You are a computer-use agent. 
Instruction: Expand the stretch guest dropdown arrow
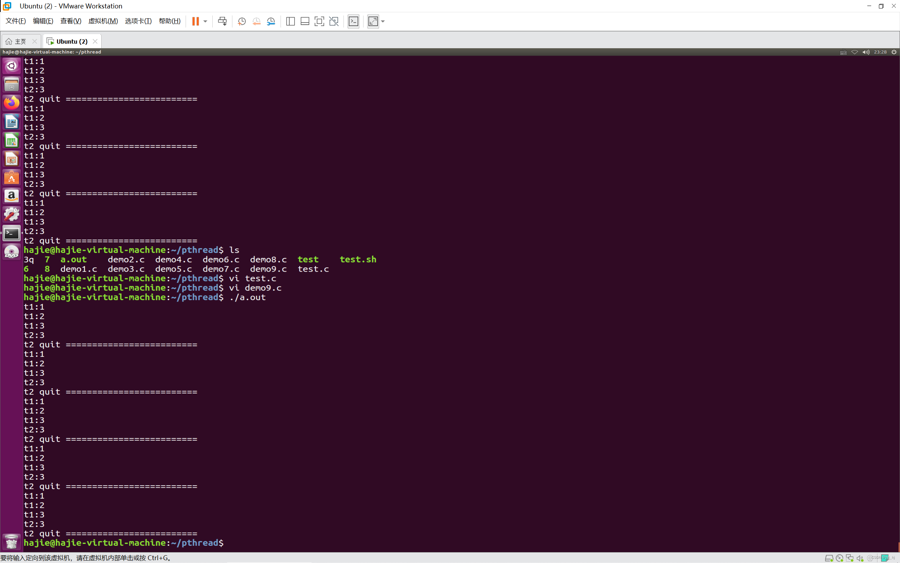[x=383, y=21]
